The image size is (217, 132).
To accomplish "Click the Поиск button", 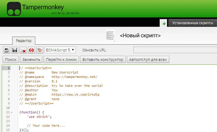I will tap(11, 60).
